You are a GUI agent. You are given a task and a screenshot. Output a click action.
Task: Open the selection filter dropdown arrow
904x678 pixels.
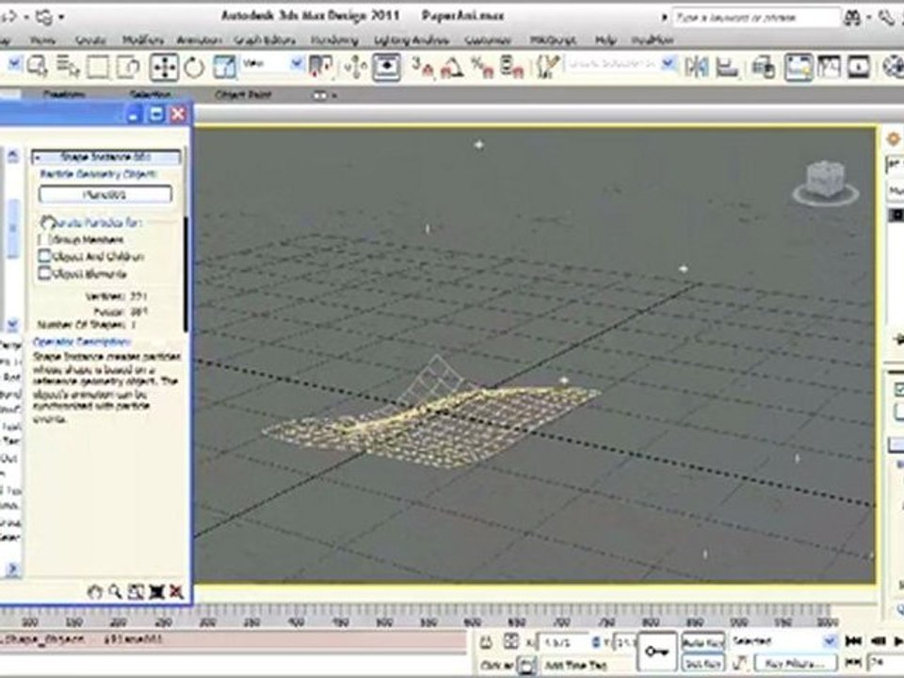pyautogui.click(x=14, y=63)
